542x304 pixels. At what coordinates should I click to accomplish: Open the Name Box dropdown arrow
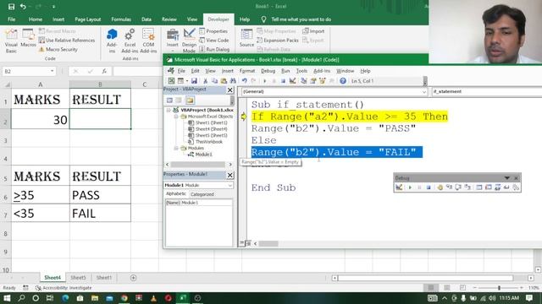[52, 71]
